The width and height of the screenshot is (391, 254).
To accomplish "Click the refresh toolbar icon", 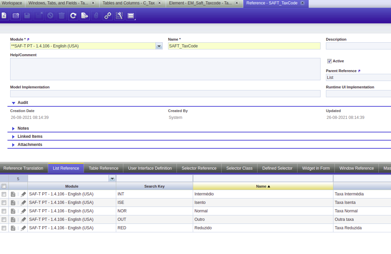I will tap(73, 16).
